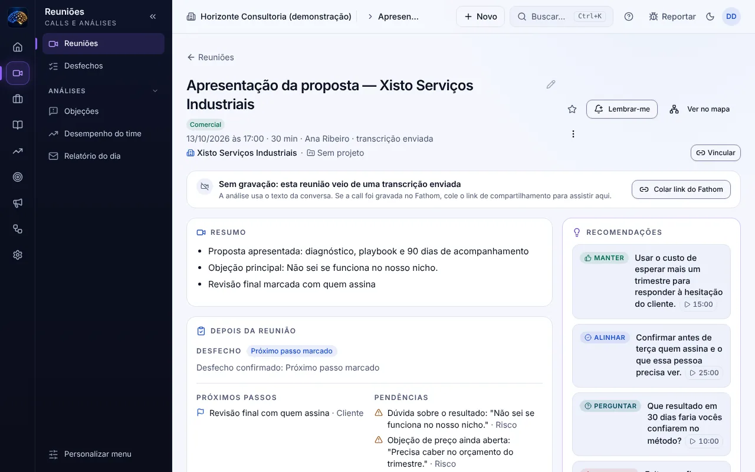Open the home icon in the left rail

[18, 47]
